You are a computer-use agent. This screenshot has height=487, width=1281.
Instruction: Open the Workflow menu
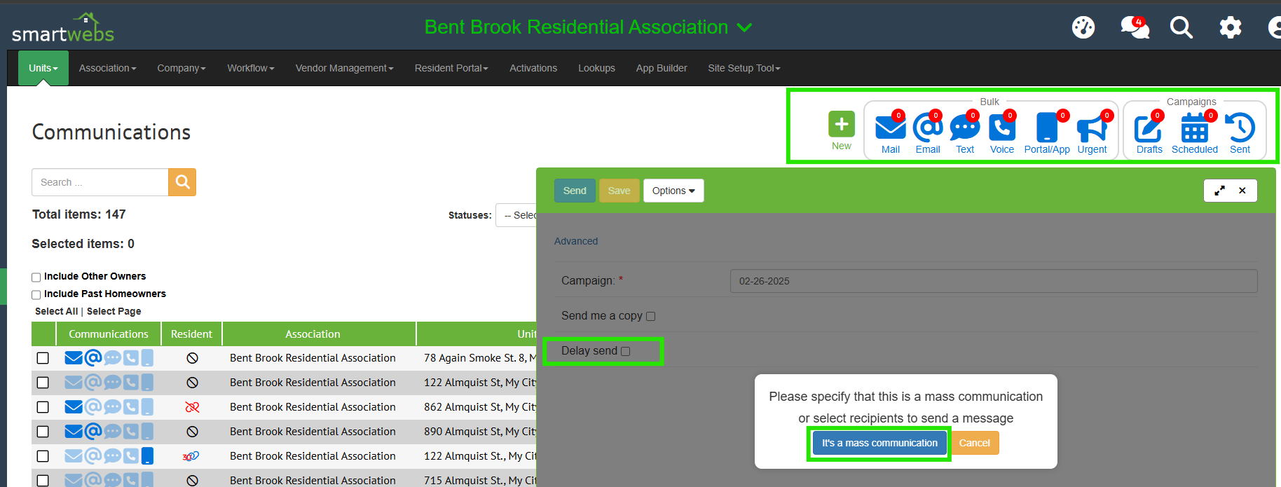250,68
